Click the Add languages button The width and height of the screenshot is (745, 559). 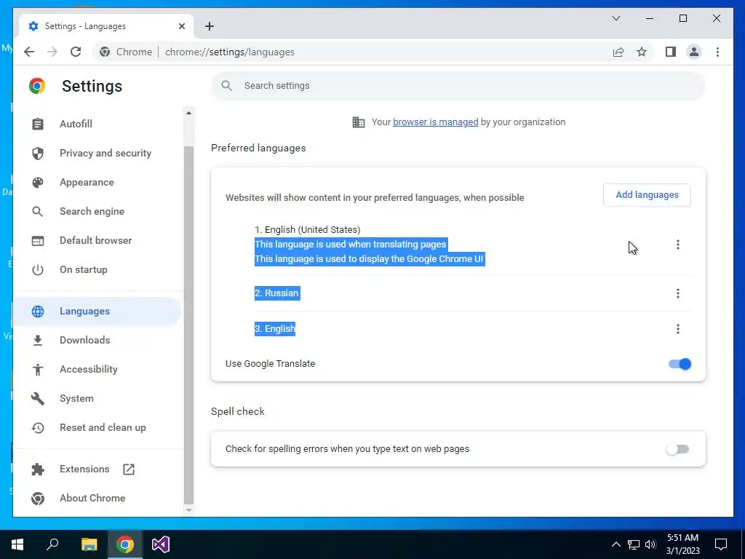click(x=647, y=195)
